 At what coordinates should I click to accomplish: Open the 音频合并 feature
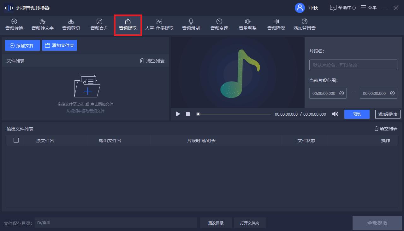(x=99, y=25)
